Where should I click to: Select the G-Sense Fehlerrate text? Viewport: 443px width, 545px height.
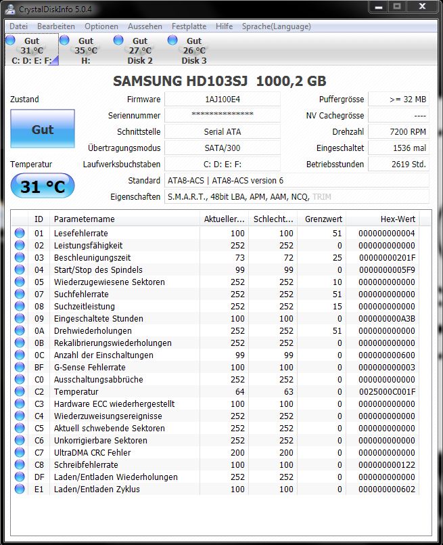[89, 367]
